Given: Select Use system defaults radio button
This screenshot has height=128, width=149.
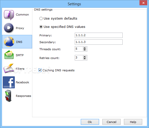Looking at the screenshot, I should [x=41, y=19].
